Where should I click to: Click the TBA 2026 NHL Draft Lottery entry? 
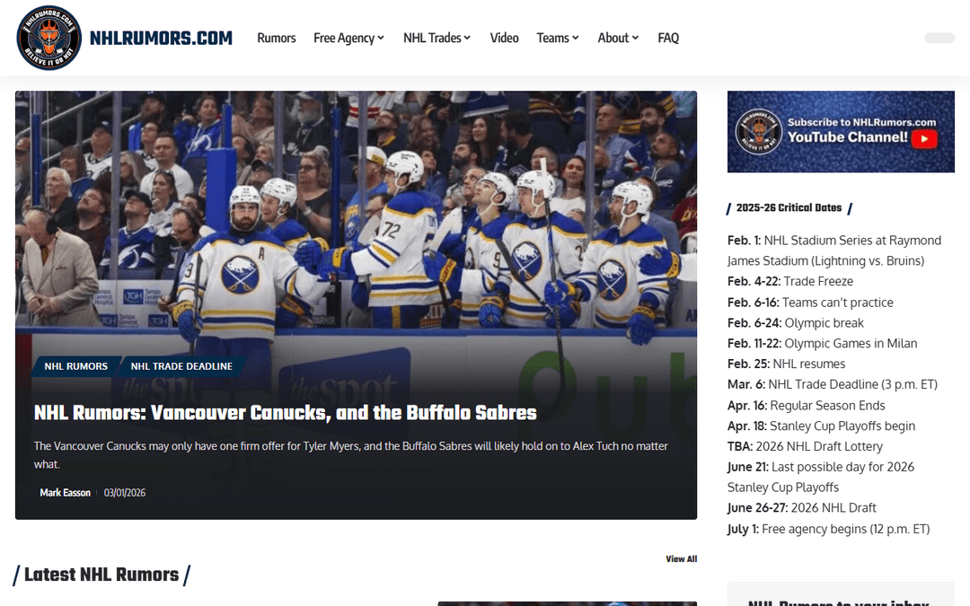click(805, 446)
